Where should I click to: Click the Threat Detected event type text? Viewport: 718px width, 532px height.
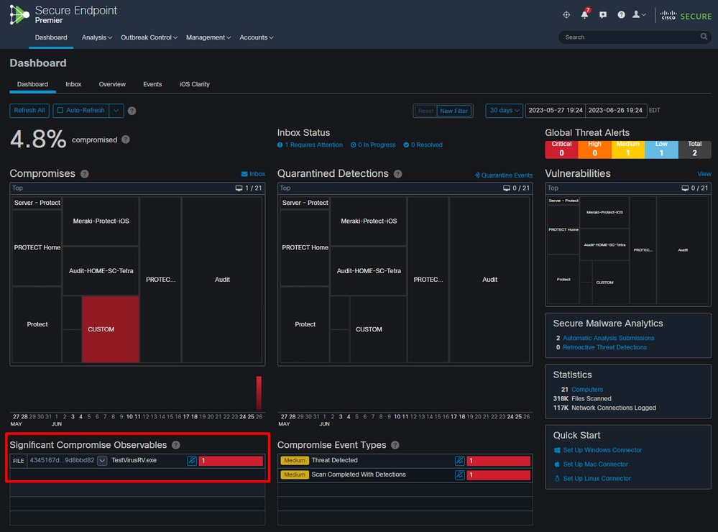(x=334, y=460)
